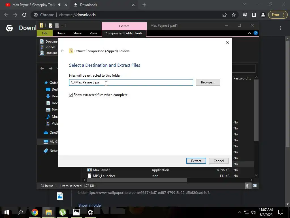The image size is (290, 218).
Task: Select the MP3_Launcher icon file
Action: 104,176
